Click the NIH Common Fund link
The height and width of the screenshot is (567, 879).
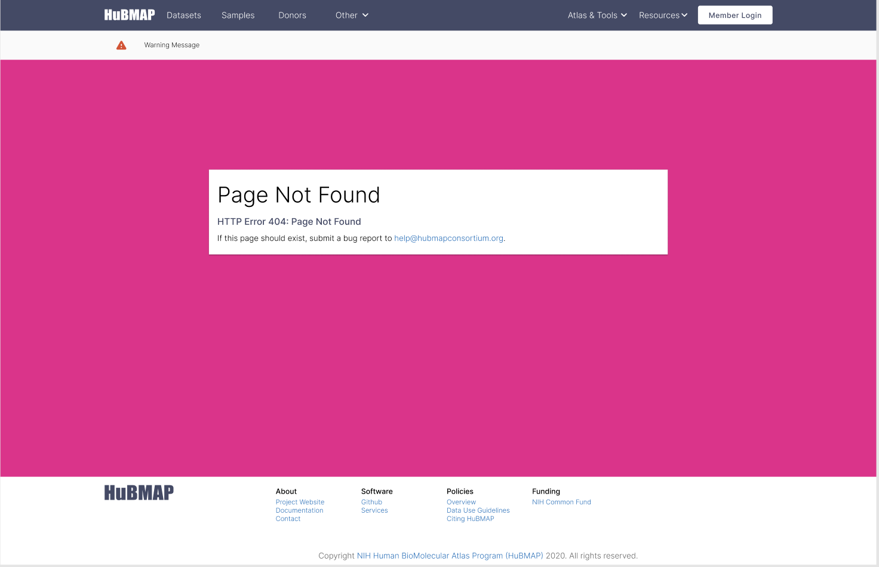click(x=561, y=502)
